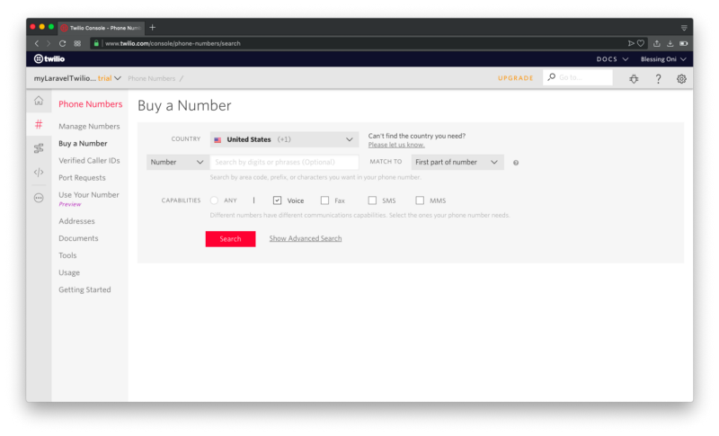Go forward with the browser forward arrow
Screen dimensions: 719x436
coord(49,43)
